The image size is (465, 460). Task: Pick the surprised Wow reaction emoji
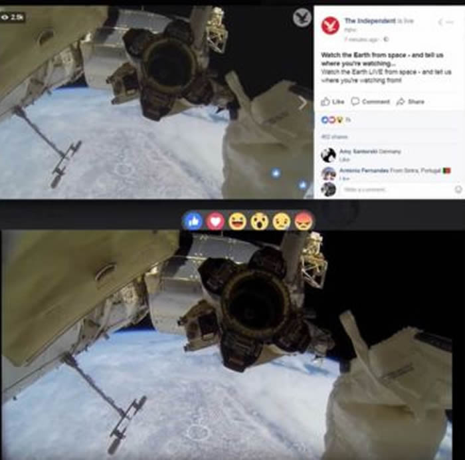(x=259, y=221)
